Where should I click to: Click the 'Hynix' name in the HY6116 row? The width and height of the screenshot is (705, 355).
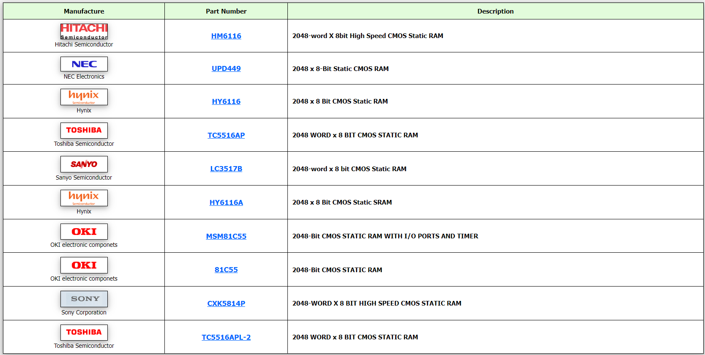(x=84, y=110)
